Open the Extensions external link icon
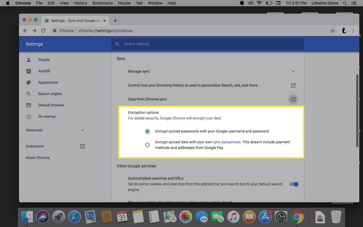This screenshot has width=363, height=227. coord(83,146)
